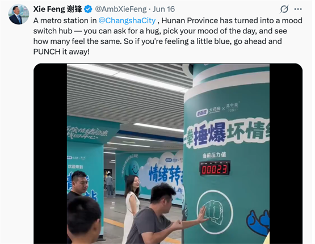Click the blue verified badge
315x244 pixels.
coord(88,9)
